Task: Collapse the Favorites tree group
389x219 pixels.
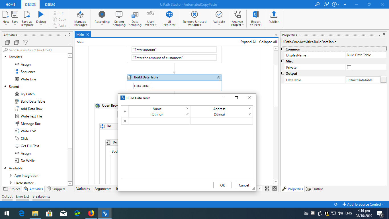Action: [x=5, y=57]
